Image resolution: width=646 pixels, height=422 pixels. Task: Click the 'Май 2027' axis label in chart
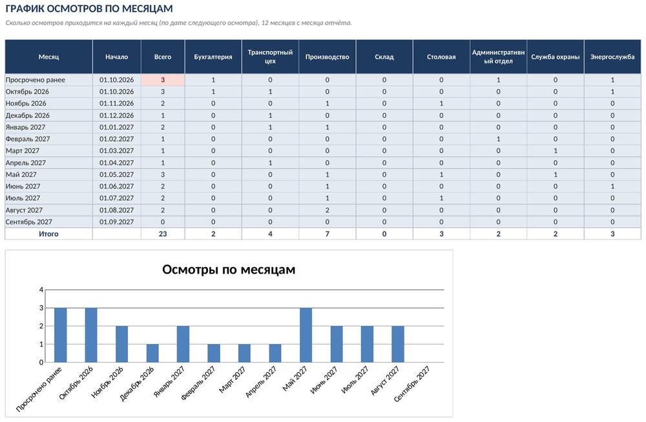tap(295, 379)
